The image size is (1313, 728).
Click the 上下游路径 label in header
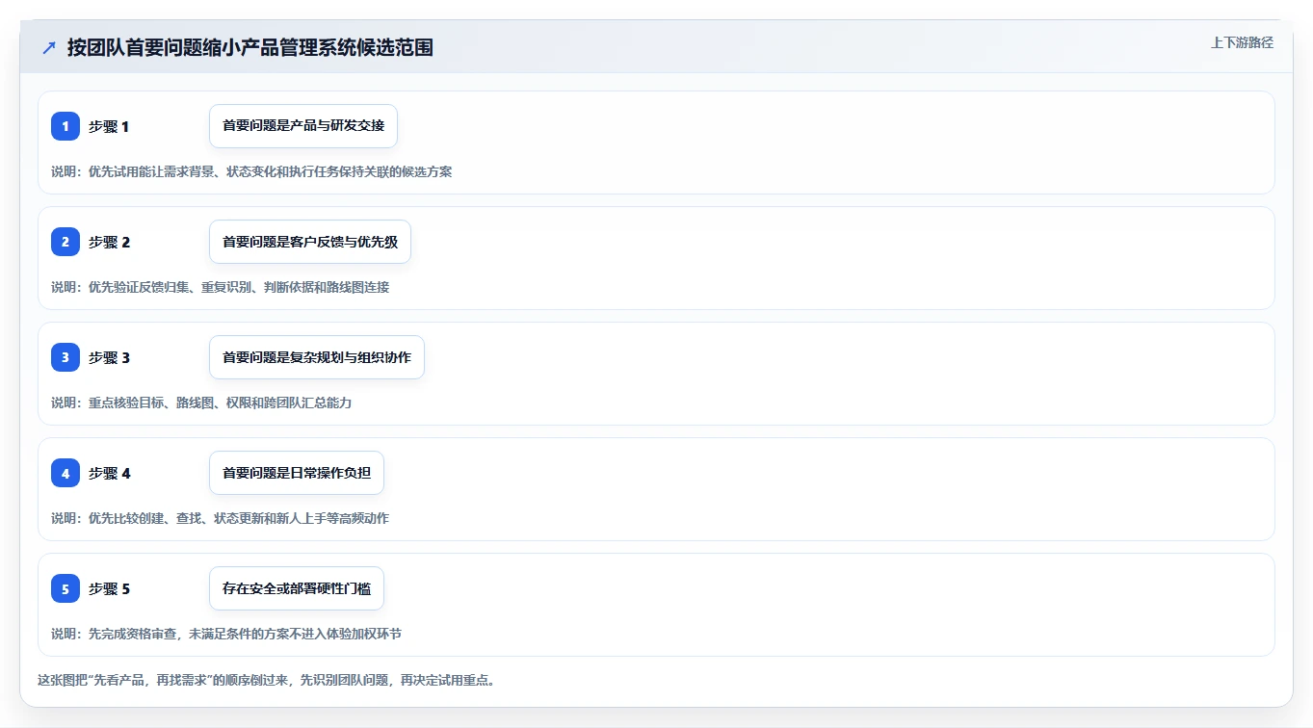pyautogui.click(x=1242, y=42)
